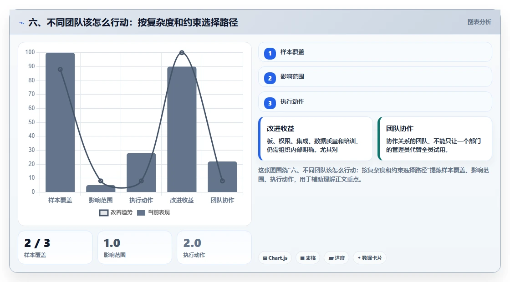Click the 影响范围 x-axis label

click(101, 201)
